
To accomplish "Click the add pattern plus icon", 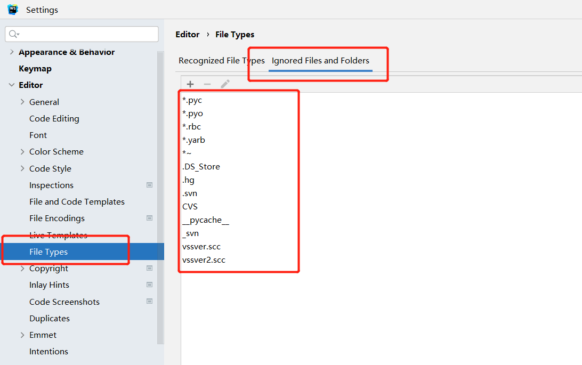I will (x=190, y=84).
